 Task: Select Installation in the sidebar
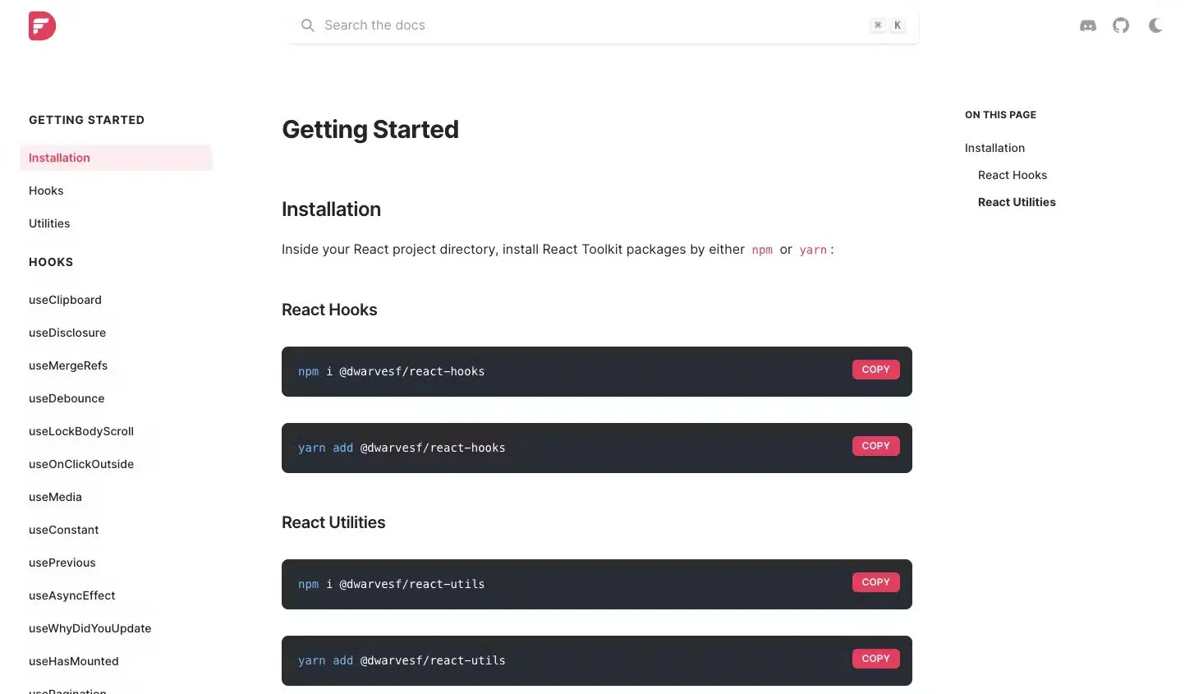click(116, 158)
